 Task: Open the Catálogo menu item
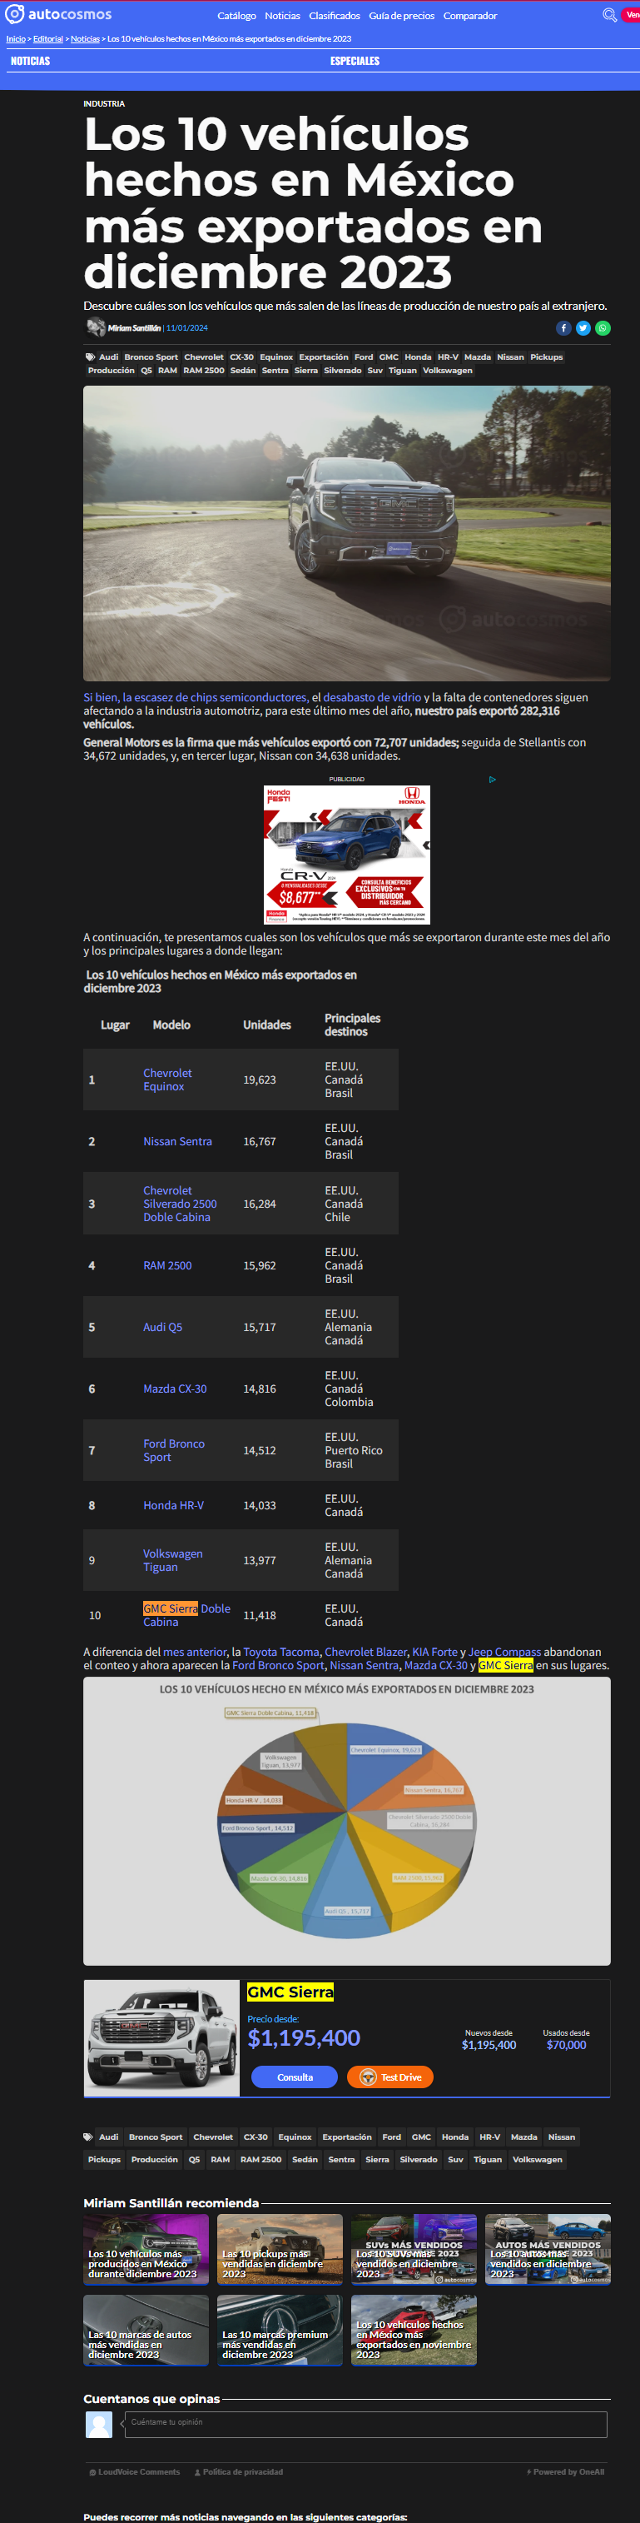coord(237,16)
